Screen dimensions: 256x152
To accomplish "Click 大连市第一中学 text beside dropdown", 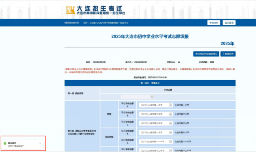I will pyautogui.click(x=182, y=105).
